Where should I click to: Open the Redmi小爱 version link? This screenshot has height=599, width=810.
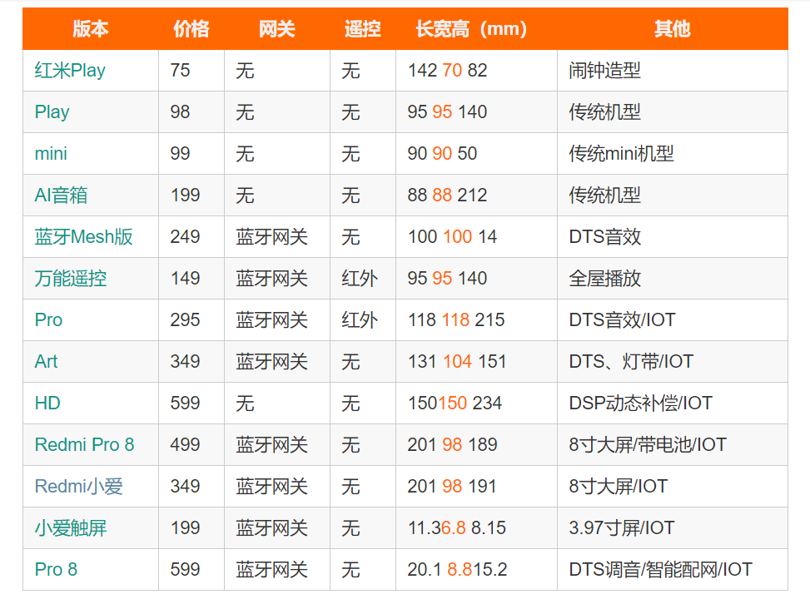(78, 487)
